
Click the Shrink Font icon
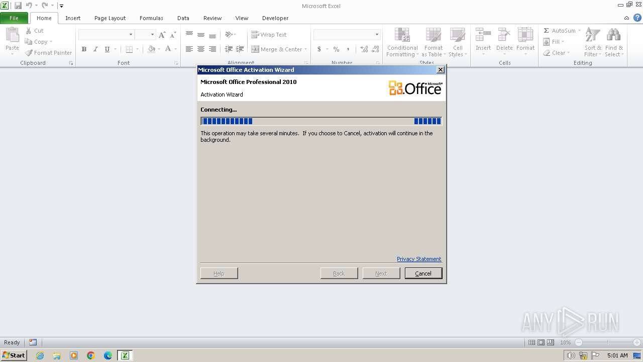click(x=173, y=35)
